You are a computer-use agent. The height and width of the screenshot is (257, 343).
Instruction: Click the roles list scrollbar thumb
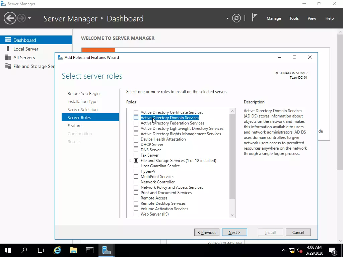pyautogui.click(x=232, y=156)
